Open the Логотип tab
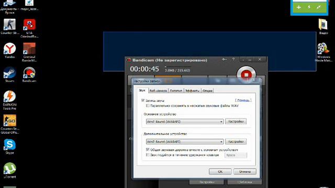 (176, 90)
